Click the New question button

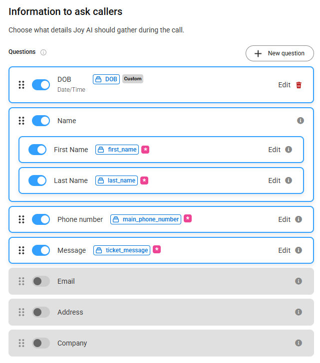point(280,53)
